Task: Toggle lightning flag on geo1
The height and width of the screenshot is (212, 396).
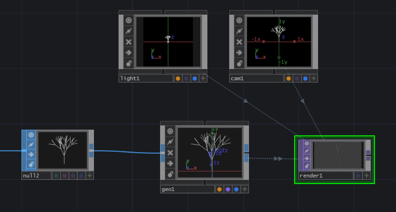Action: tap(170, 142)
